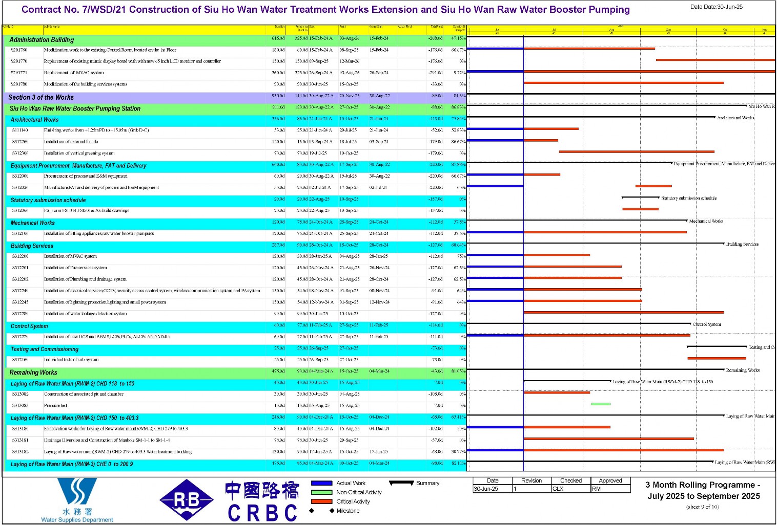Select the Testing and Commissioning group name
777x525 pixels.
pos(45,349)
